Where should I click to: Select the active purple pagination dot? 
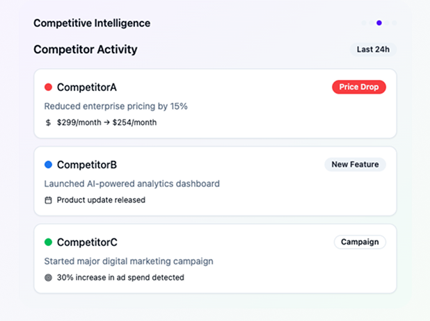coord(379,23)
